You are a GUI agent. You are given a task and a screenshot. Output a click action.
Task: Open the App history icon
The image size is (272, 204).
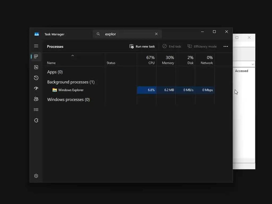(36, 78)
